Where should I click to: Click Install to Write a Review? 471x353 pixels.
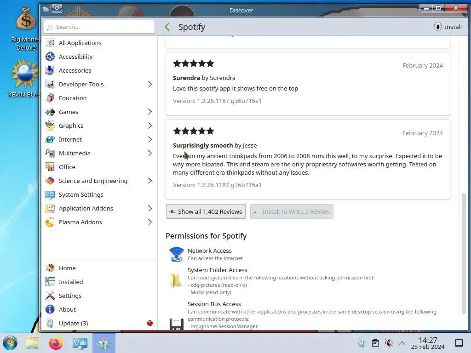[292, 211]
